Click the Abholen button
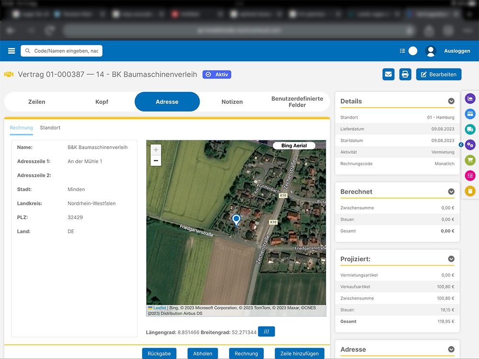 pos(203,354)
